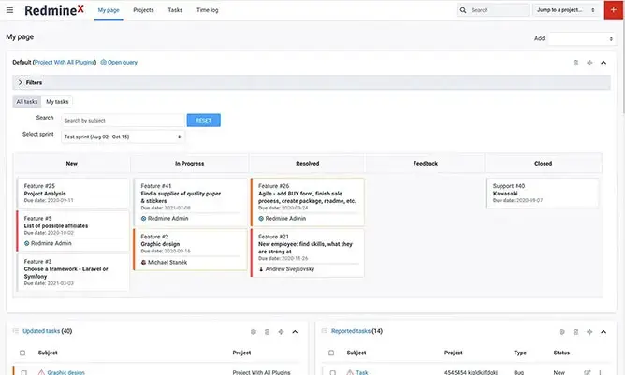The height and width of the screenshot is (375, 625).
Task: Collapse the Reported tasks block
Action: [603, 332]
